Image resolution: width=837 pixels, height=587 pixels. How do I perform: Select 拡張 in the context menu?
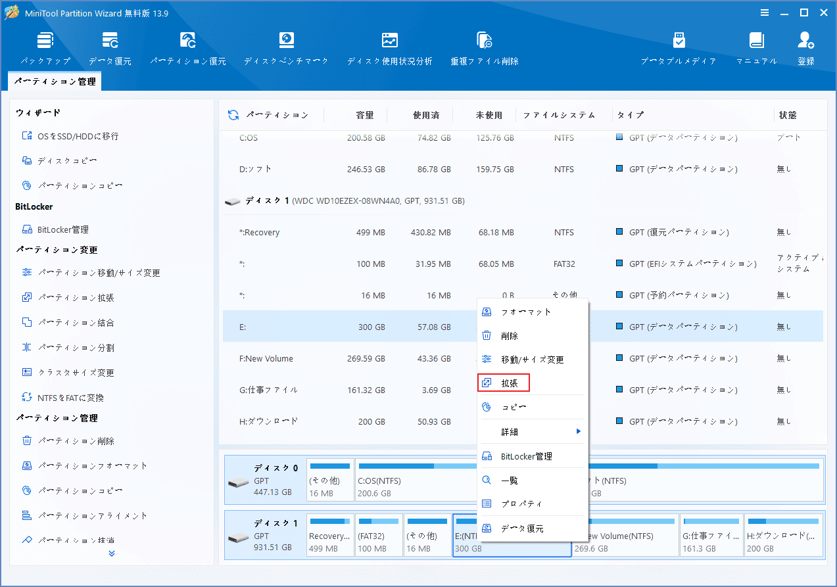click(504, 383)
